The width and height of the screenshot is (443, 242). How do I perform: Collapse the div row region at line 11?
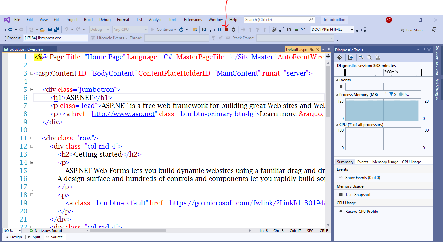point(32,138)
